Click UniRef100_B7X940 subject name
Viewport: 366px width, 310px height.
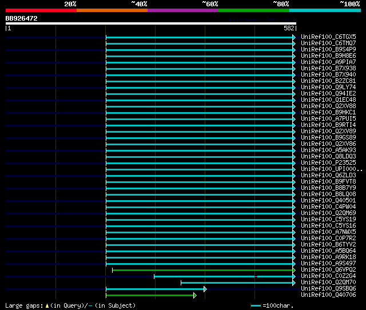tap(328, 74)
